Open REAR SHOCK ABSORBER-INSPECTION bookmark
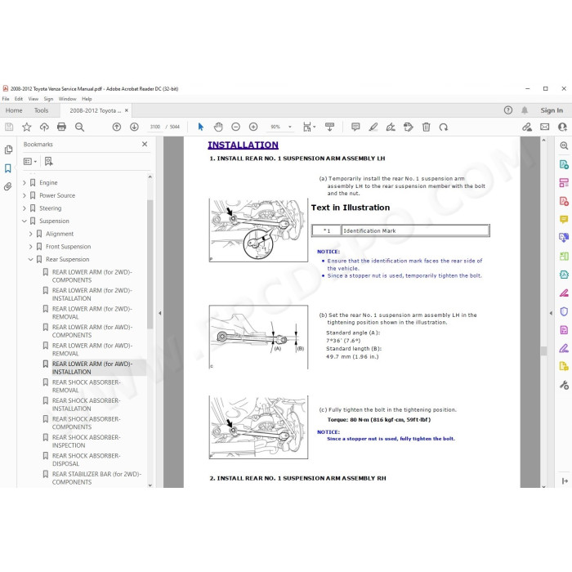 coord(86,441)
